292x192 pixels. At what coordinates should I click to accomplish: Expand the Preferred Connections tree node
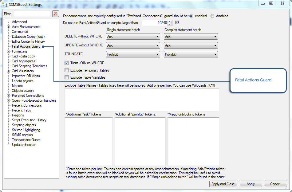8,96
